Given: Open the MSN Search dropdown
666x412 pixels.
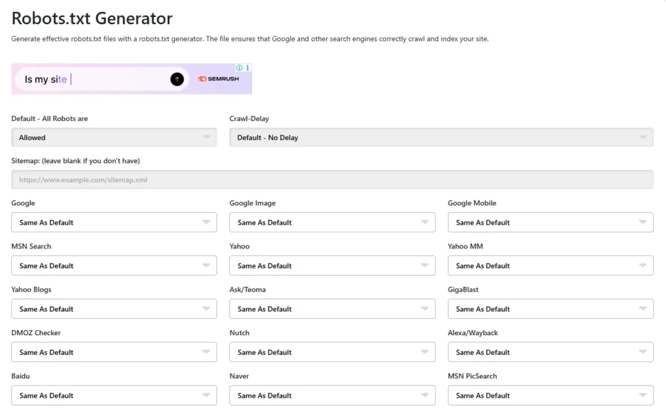Looking at the screenshot, I should (x=114, y=266).
